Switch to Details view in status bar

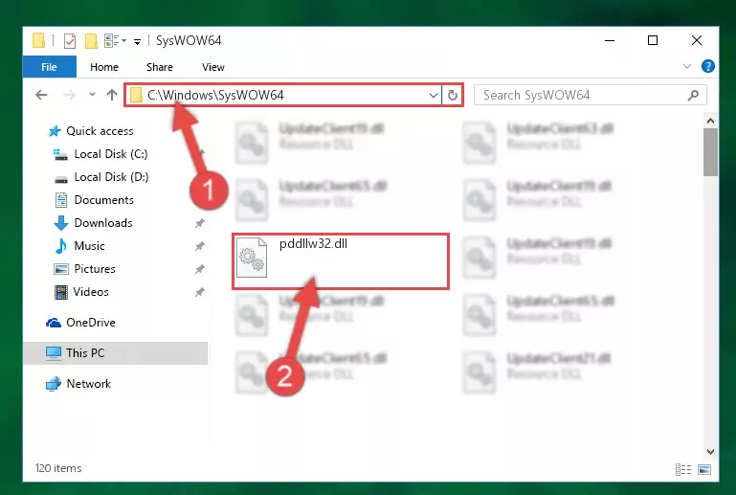(x=683, y=469)
